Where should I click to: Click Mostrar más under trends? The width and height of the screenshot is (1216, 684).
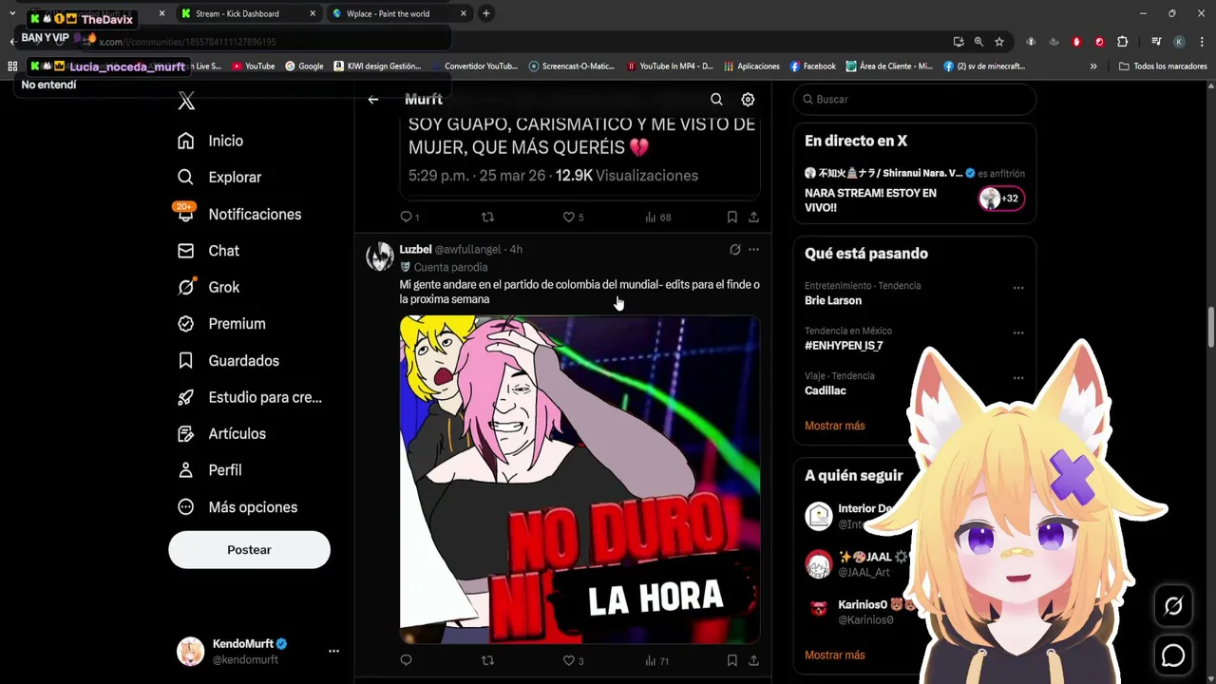point(835,426)
